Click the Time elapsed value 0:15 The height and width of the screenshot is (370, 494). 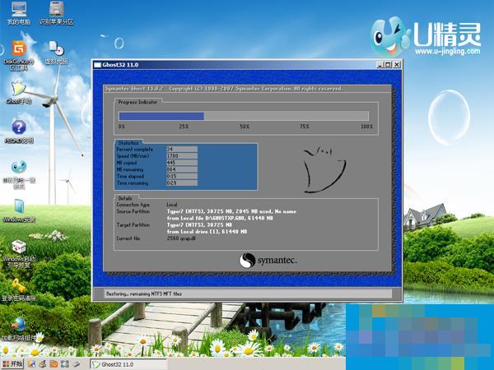click(x=182, y=176)
